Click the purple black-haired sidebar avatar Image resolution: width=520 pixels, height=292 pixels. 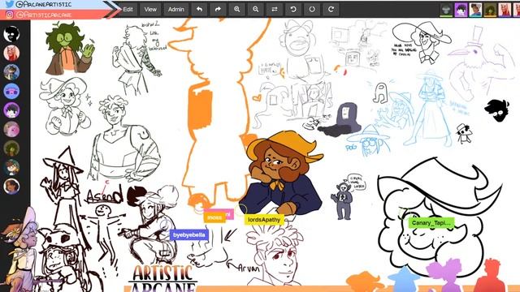click(11, 110)
